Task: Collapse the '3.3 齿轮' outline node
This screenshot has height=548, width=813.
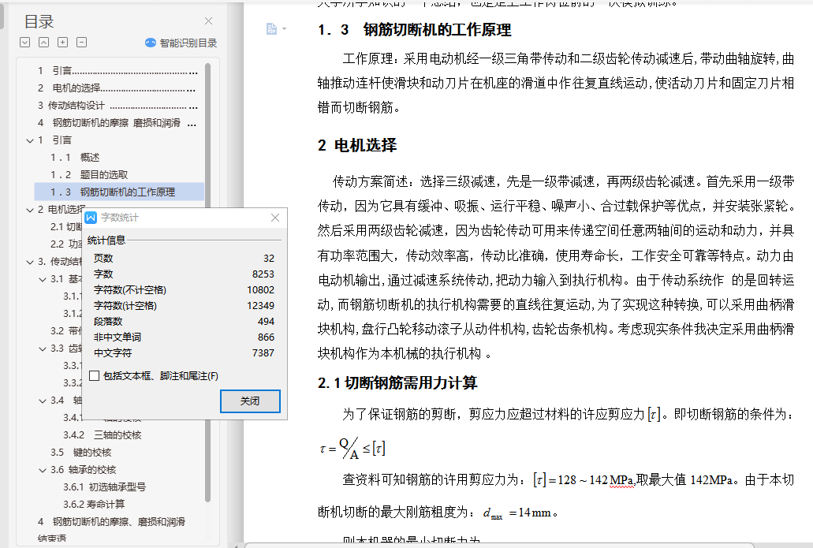Action: coord(43,349)
